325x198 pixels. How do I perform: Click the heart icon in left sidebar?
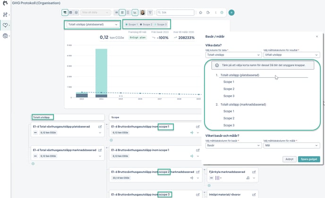click(x=5, y=25)
